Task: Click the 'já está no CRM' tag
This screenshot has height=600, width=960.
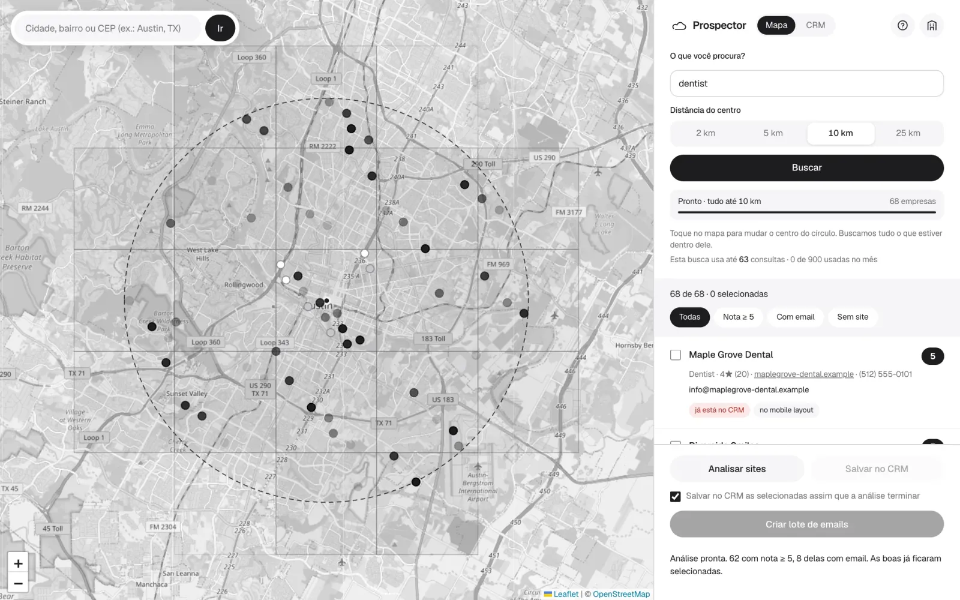Action: pos(719,410)
